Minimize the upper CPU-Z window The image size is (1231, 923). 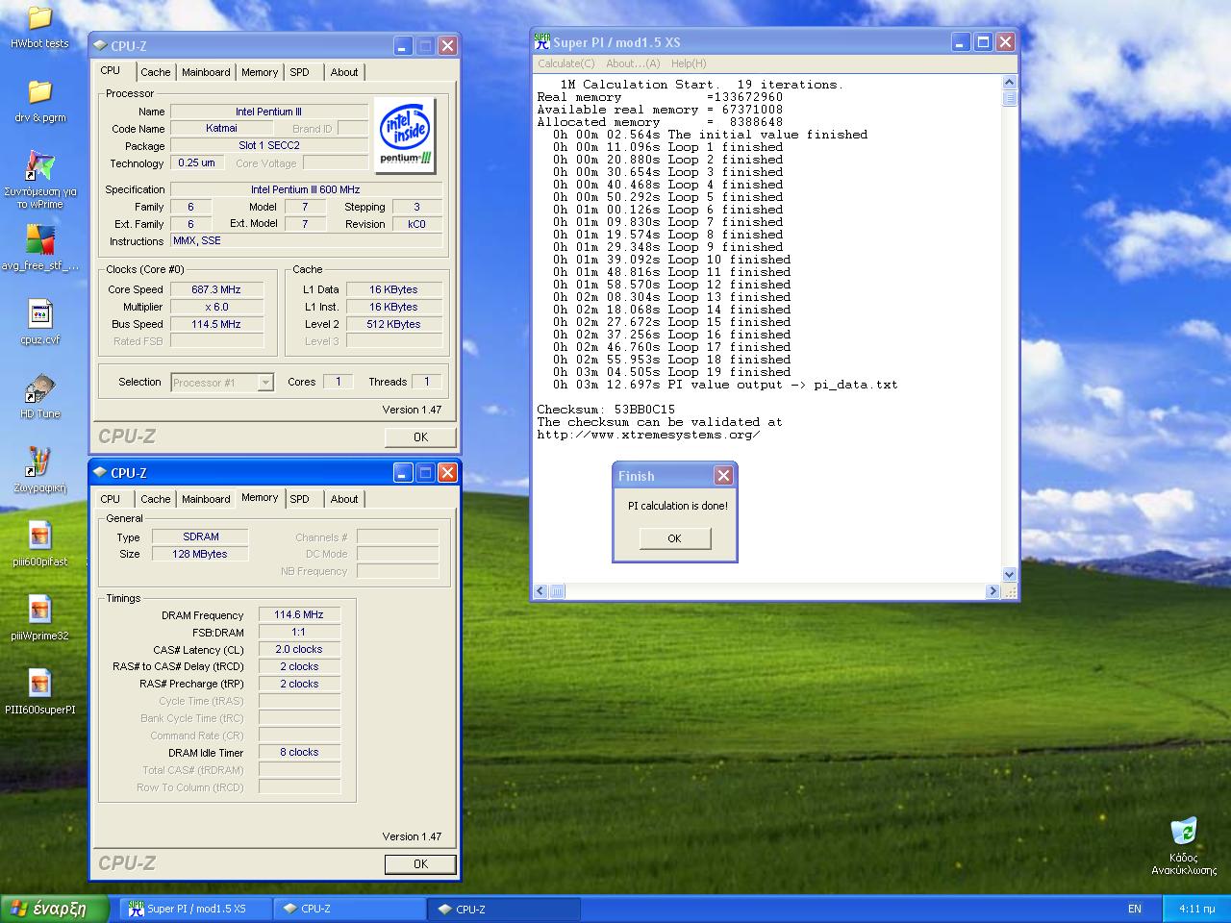(x=403, y=45)
